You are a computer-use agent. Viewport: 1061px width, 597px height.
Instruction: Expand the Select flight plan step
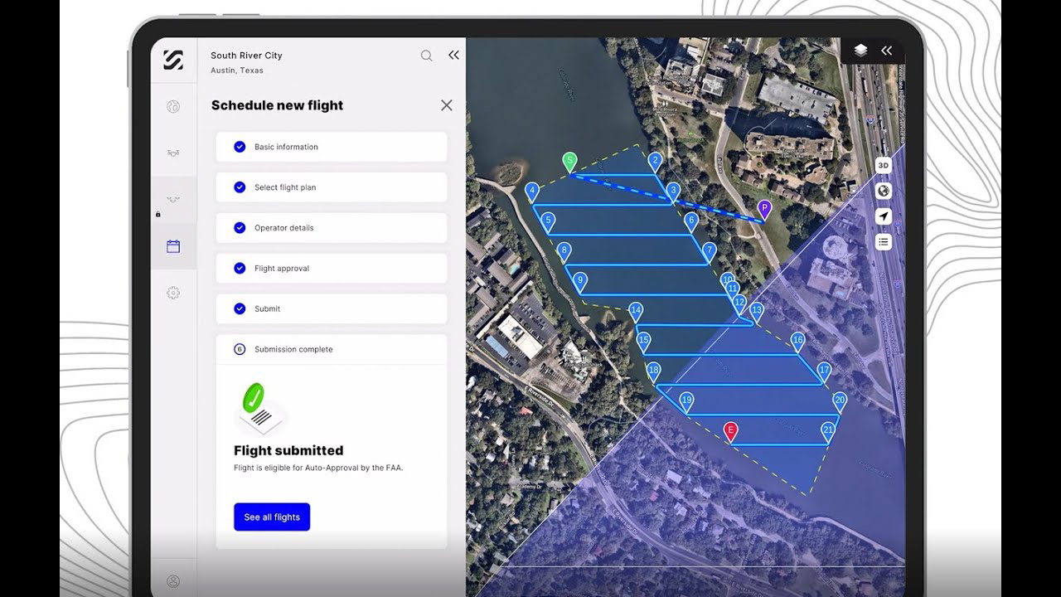pyautogui.click(x=332, y=187)
